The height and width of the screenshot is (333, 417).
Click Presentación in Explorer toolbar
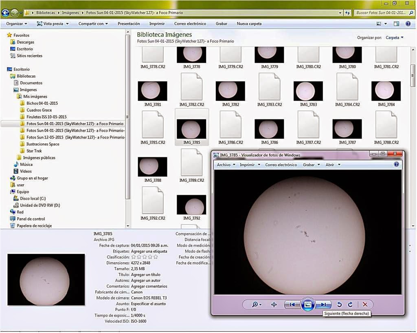(129, 24)
